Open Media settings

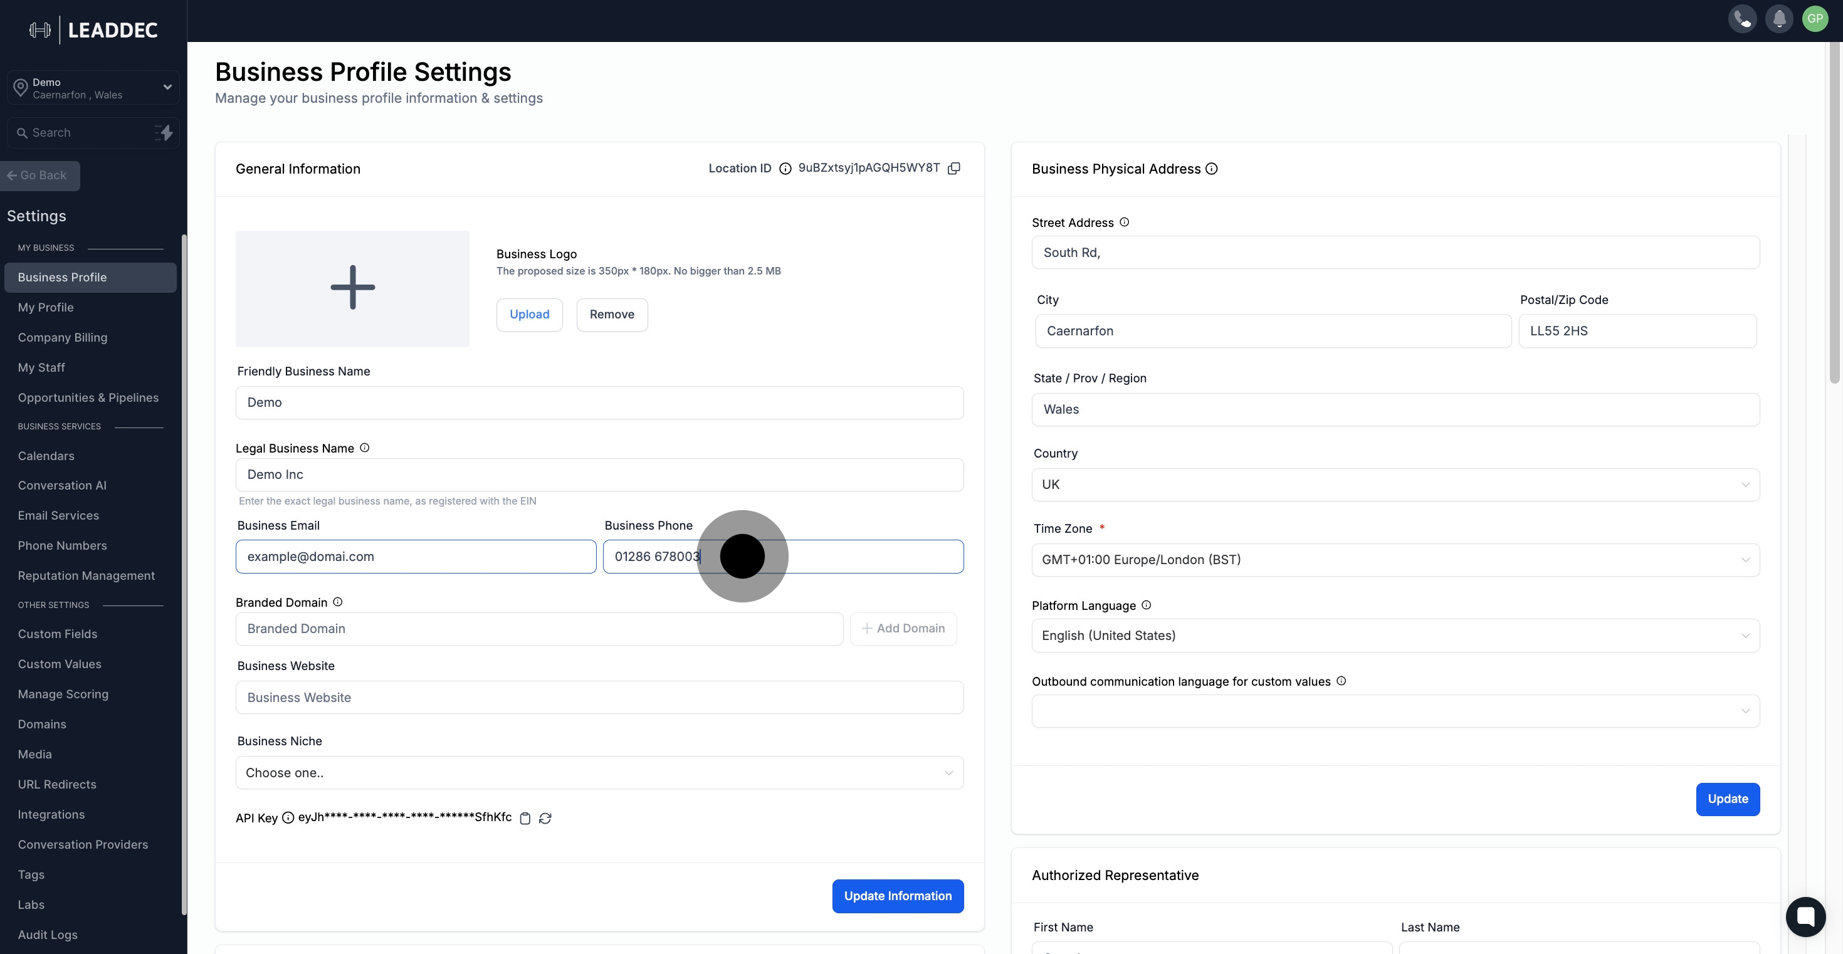pos(35,755)
